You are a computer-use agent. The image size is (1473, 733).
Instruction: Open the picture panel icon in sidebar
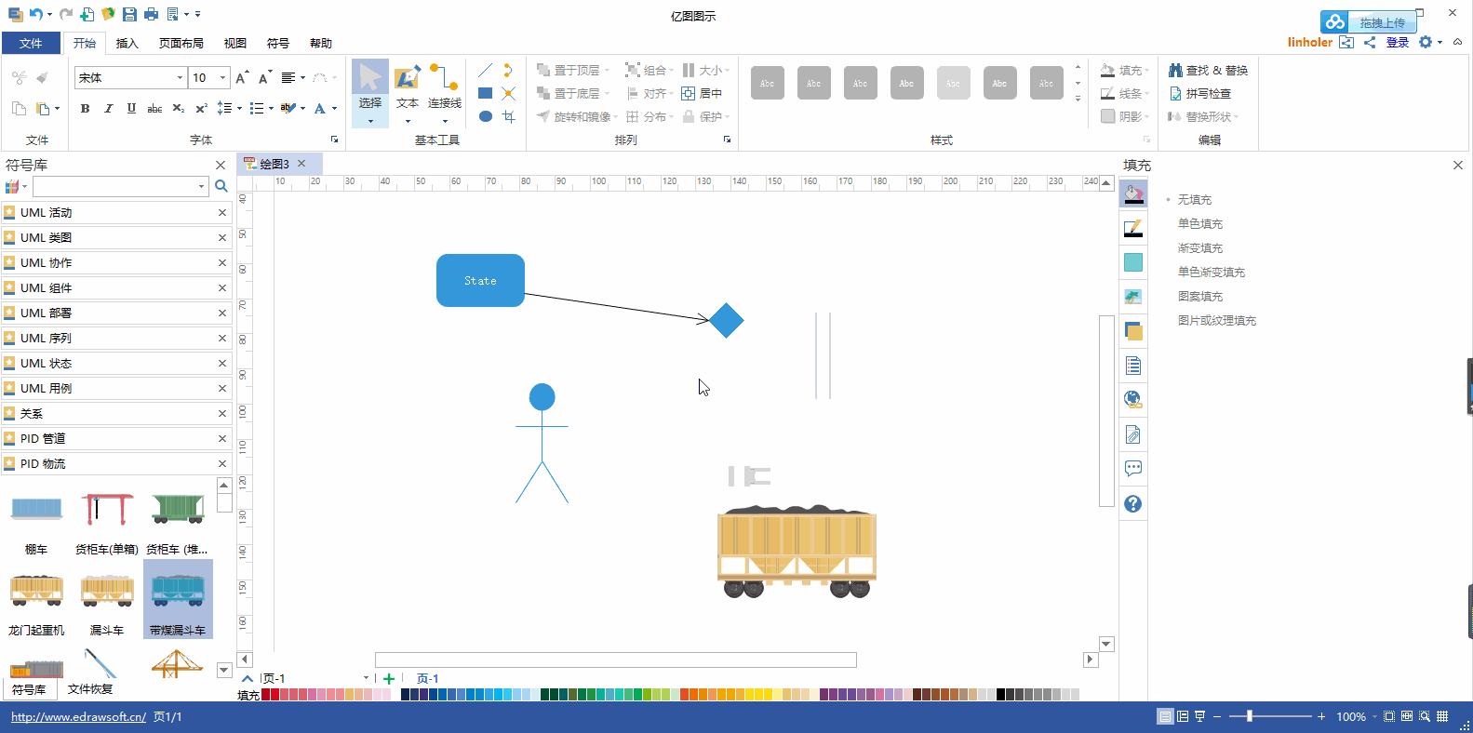[x=1132, y=297]
